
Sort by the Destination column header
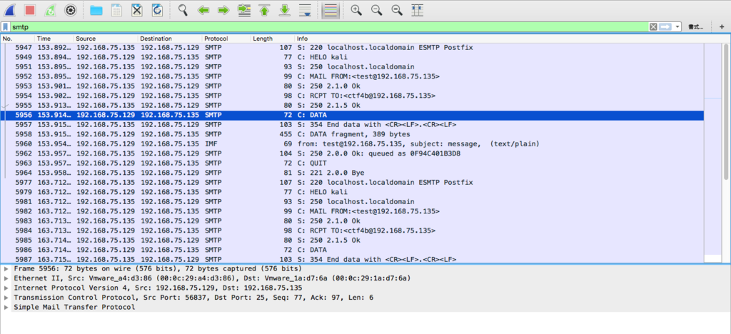170,39
